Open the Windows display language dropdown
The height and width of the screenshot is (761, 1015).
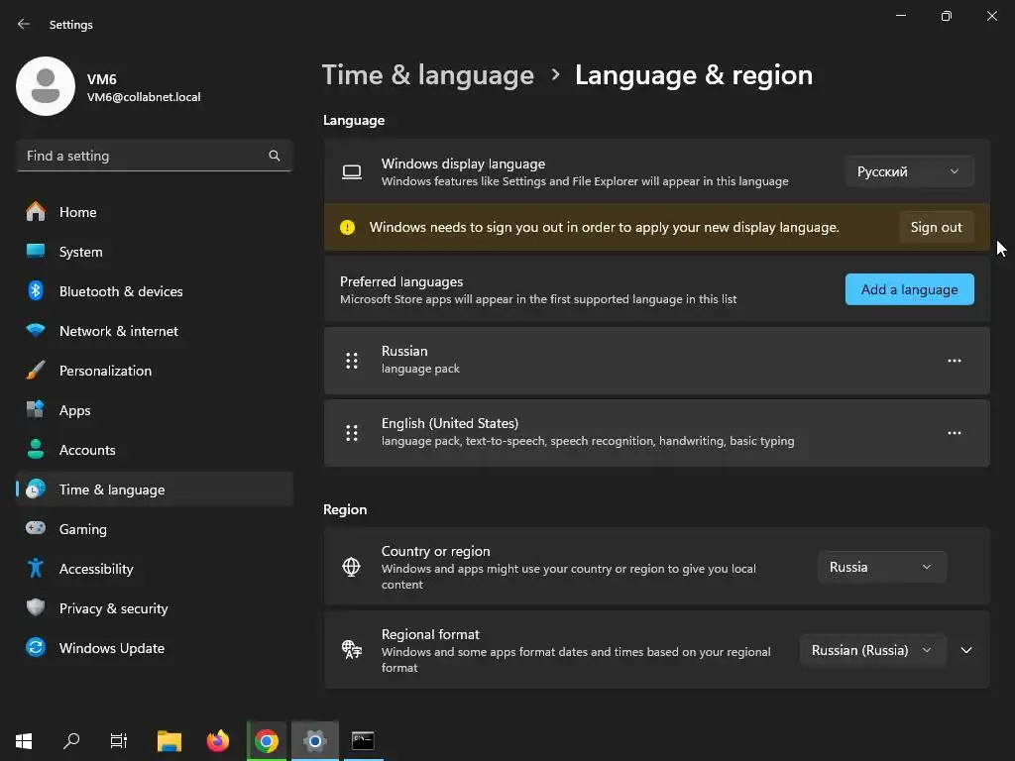click(x=909, y=171)
